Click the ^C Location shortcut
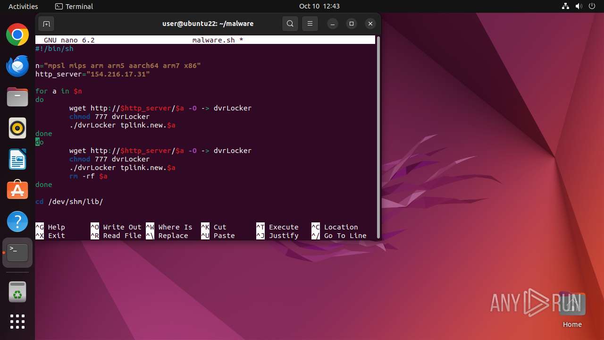Viewport: 604px width, 340px height. coord(335,227)
